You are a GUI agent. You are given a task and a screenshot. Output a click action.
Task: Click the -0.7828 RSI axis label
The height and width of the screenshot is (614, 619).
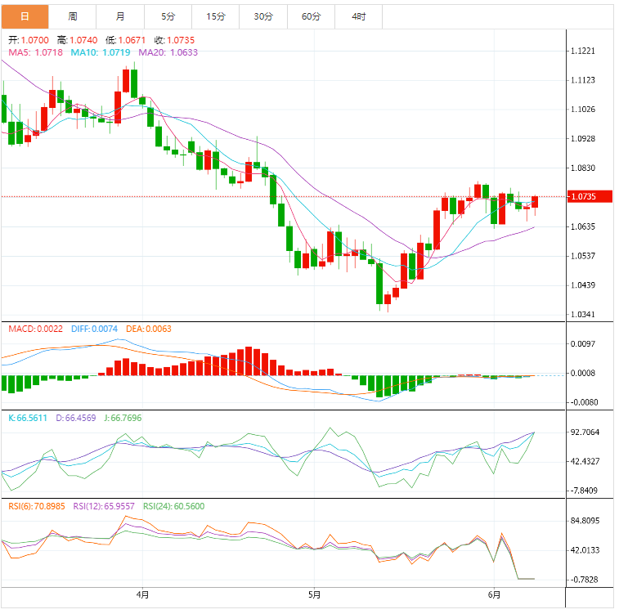click(x=585, y=580)
